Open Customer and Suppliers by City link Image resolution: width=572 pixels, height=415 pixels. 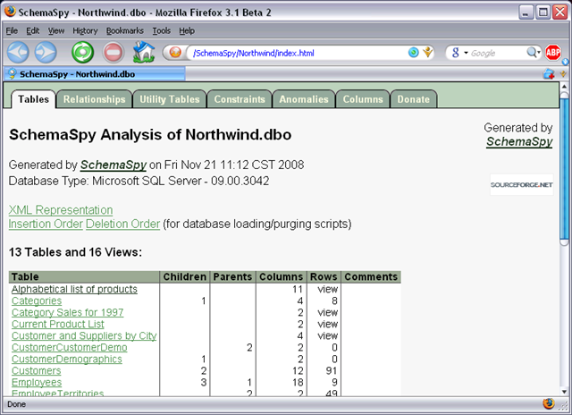84,335
